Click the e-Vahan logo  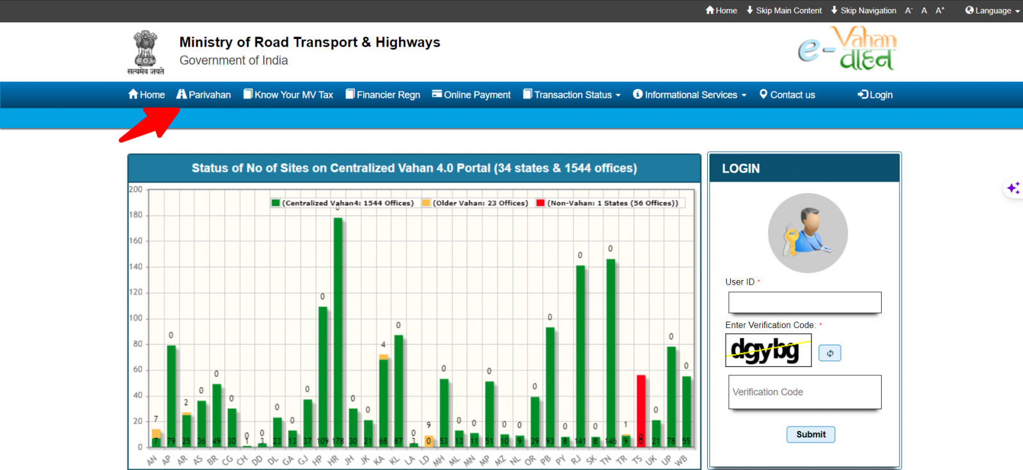[x=847, y=48]
